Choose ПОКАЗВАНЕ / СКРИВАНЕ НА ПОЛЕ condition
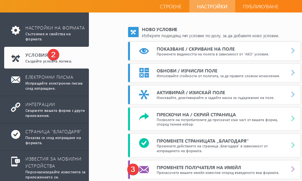The width and height of the screenshot is (302, 181). [x=214, y=51]
